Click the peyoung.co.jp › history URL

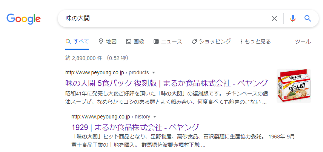[x=111, y=117]
